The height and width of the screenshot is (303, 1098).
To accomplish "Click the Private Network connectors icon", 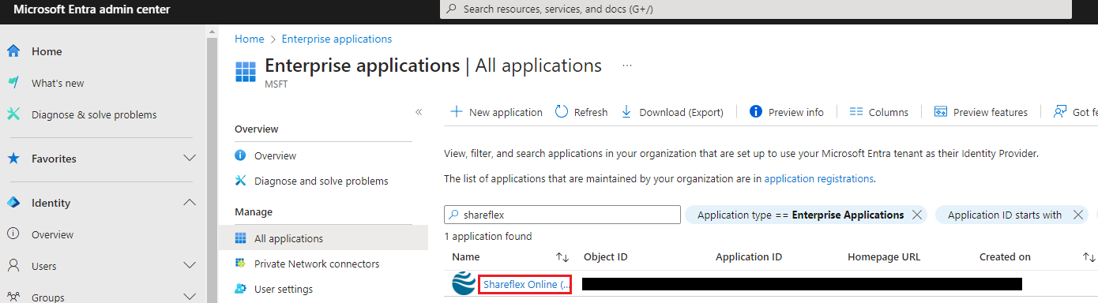I will pyautogui.click(x=241, y=264).
